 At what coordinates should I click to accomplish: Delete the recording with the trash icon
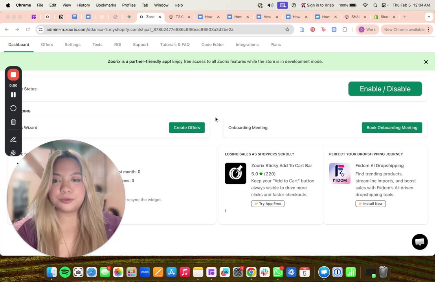13,122
